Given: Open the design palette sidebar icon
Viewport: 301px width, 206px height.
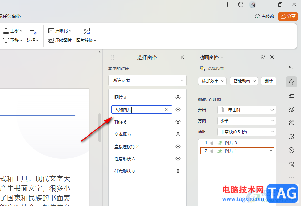Looking at the screenshot, I should point(291,109).
